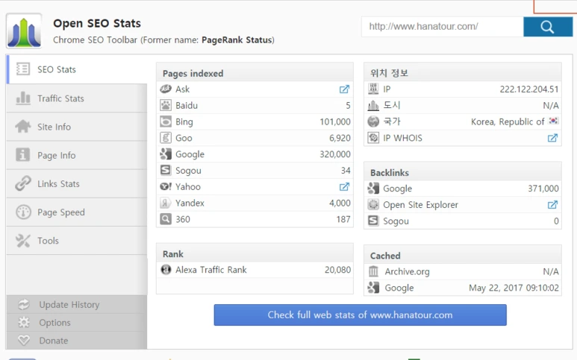Click the Goo indexed count 6,920

(x=340, y=138)
